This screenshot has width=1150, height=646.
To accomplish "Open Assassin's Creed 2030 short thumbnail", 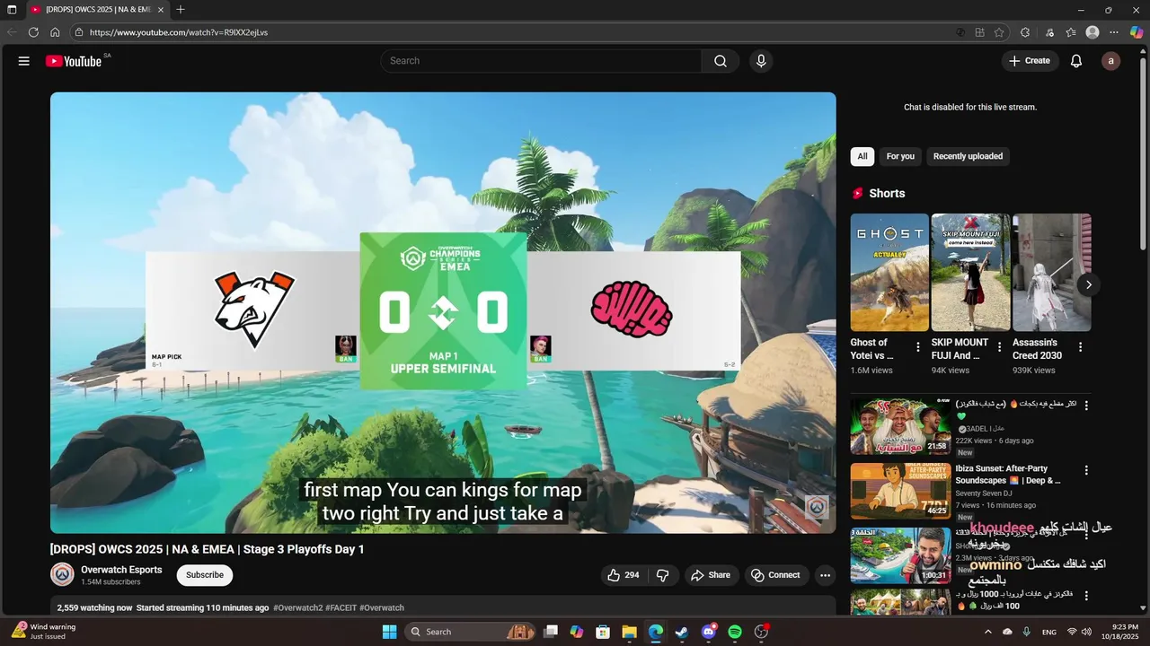I will (x=1051, y=273).
